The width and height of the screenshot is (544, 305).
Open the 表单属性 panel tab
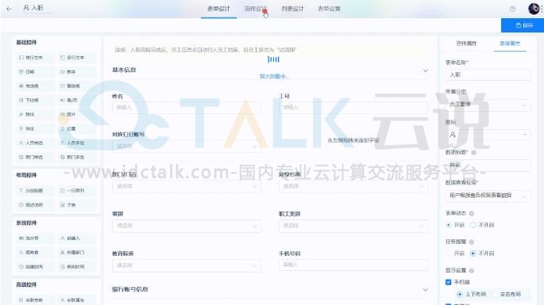coord(510,44)
